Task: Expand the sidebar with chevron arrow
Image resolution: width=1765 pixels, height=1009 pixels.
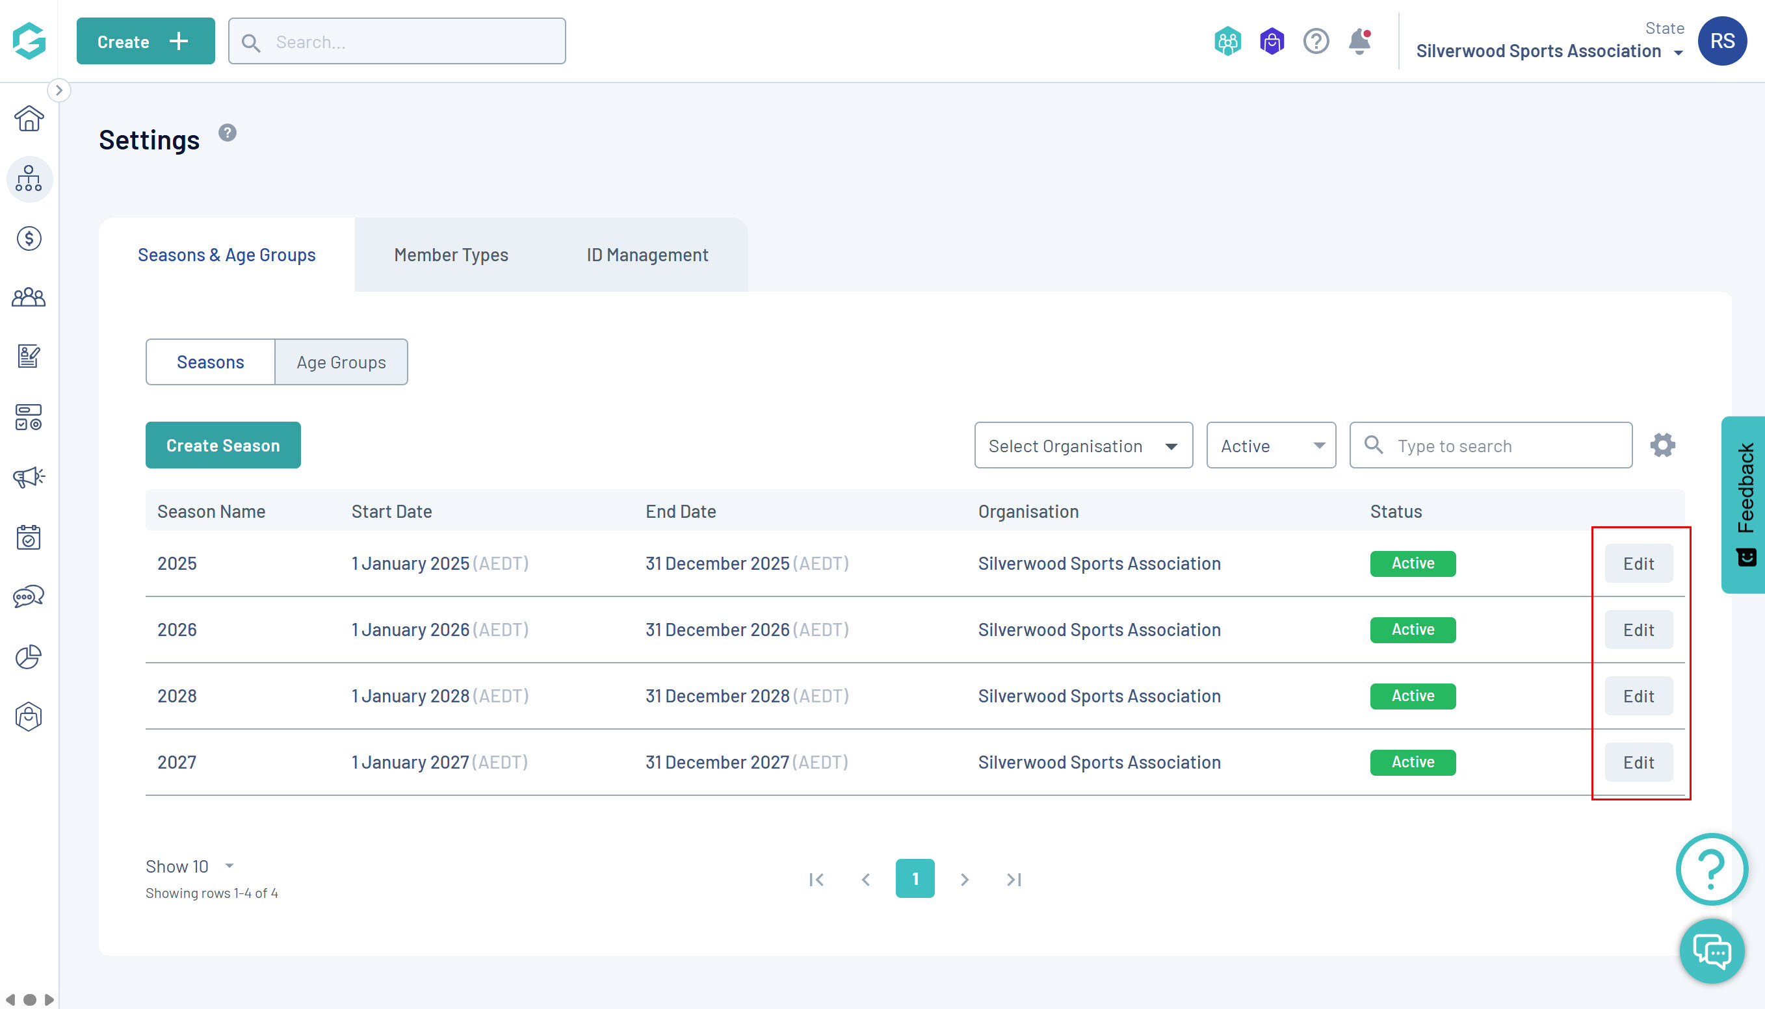Action: pyautogui.click(x=59, y=90)
